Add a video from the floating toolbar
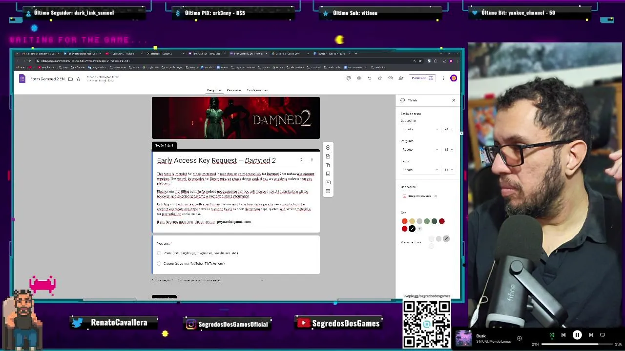The width and height of the screenshot is (625, 351). [x=328, y=182]
